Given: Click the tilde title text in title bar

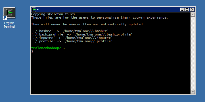Looking at the screenshot, I should (38, 10).
